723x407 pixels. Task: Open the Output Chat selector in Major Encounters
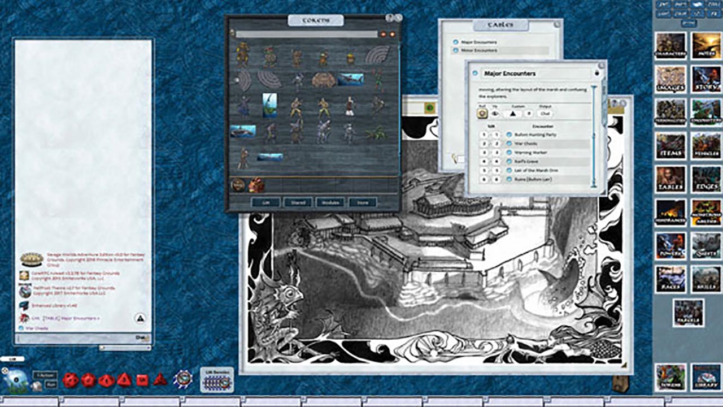click(545, 114)
